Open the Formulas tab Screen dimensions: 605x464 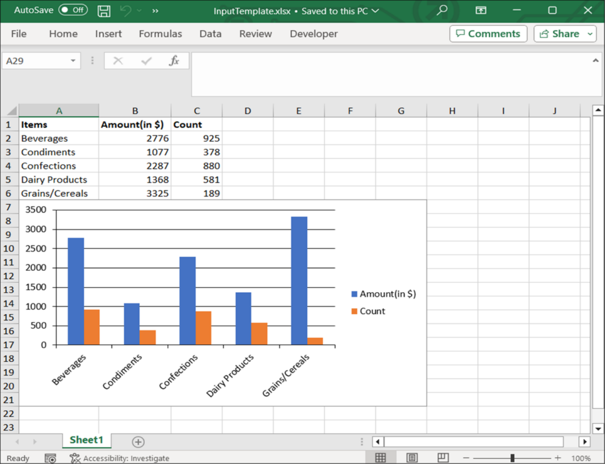pyautogui.click(x=161, y=34)
